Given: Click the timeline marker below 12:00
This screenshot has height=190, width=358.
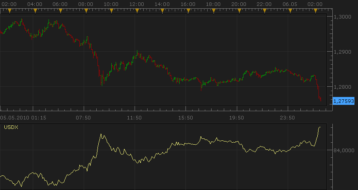Looking at the screenshot, I should (137, 11).
